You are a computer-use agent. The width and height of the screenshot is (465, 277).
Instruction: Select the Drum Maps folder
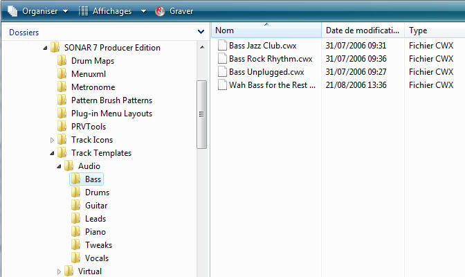pyautogui.click(x=93, y=61)
